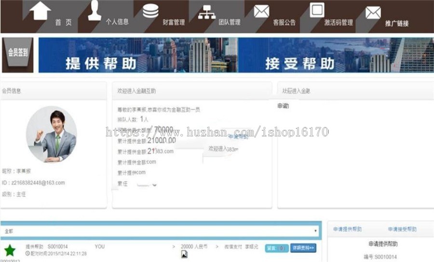Switch to the 申请接受帮助 tab

402,229
